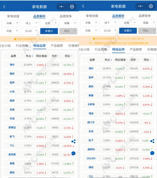157x178 pixels.
Task: Open the 全国 region dropdown
Action: pos(128,23)
